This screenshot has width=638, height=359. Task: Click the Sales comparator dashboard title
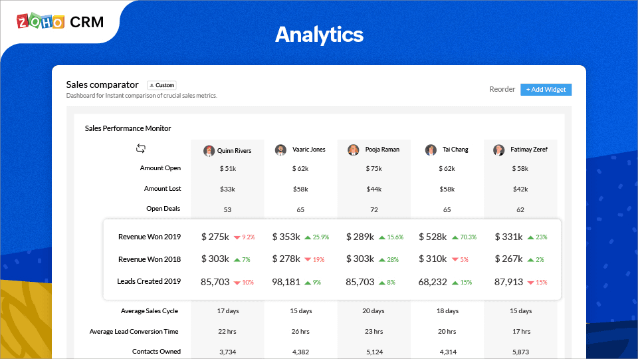(x=102, y=84)
